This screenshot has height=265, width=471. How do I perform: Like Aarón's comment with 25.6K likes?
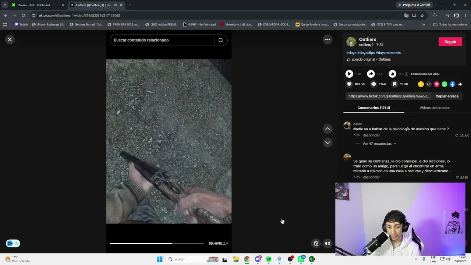457,136
